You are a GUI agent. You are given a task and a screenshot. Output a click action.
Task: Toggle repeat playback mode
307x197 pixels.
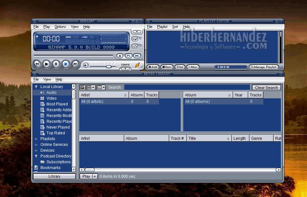point(135,40)
